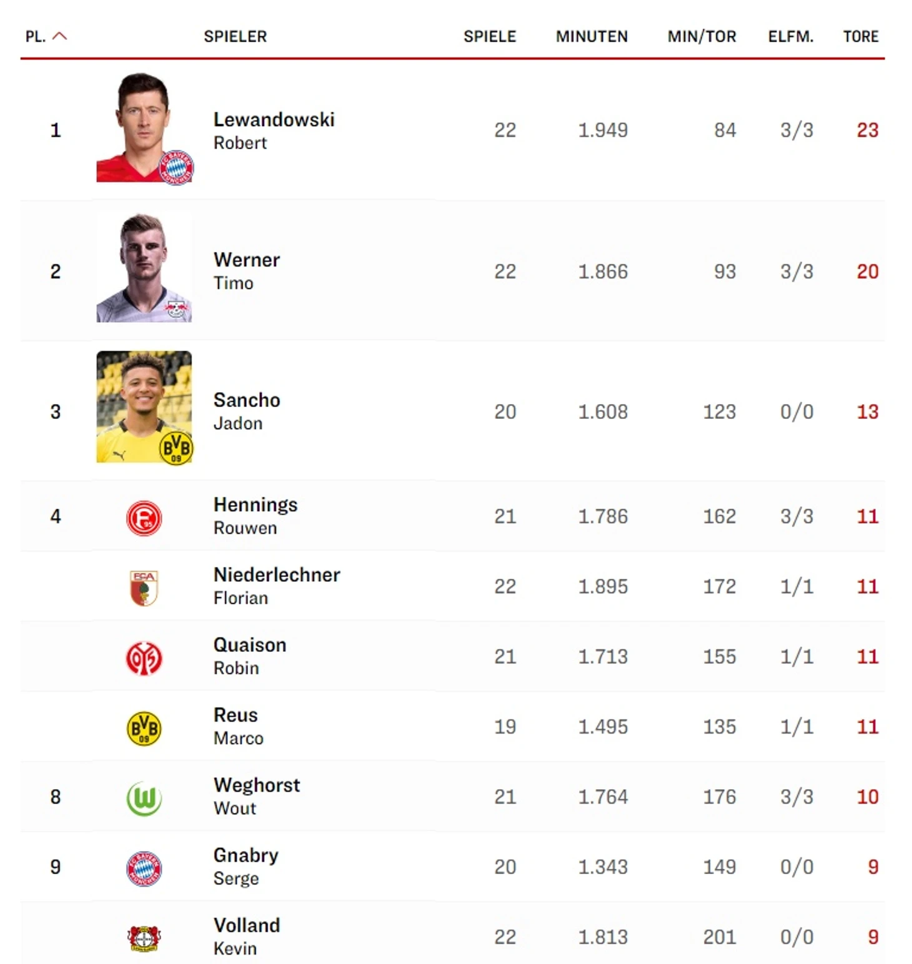The width and height of the screenshot is (912, 964).
Task: Click the Mainz 05 club logo
Action: [144, 658]
